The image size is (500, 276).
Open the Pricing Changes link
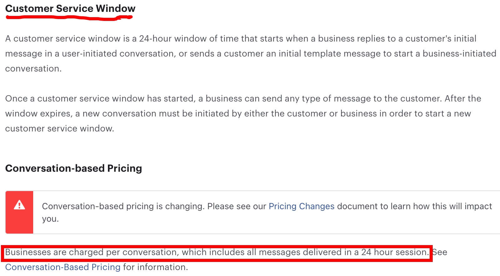click(x=302, y=206)
